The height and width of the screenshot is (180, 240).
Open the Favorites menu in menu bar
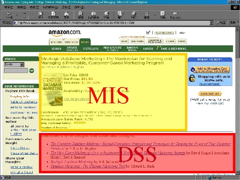tap(50, 7)
